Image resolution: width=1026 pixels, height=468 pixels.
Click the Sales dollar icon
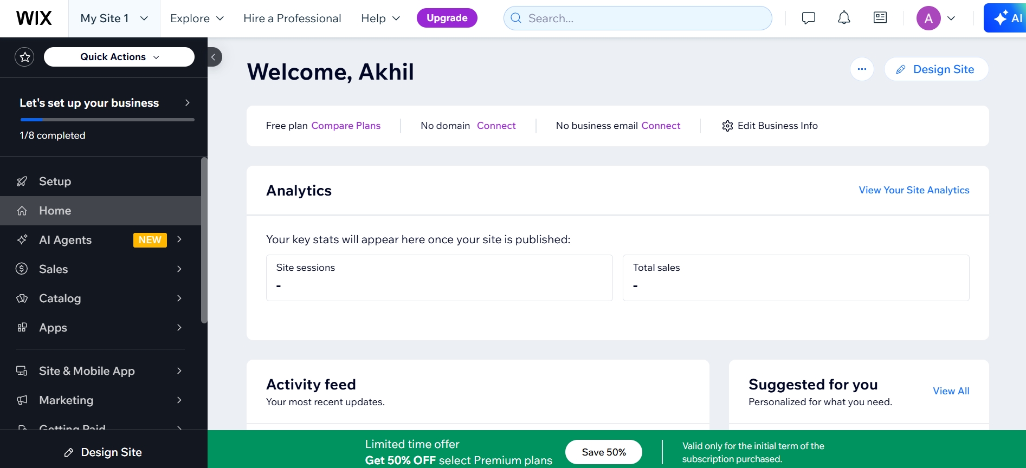tap(22, 269)
